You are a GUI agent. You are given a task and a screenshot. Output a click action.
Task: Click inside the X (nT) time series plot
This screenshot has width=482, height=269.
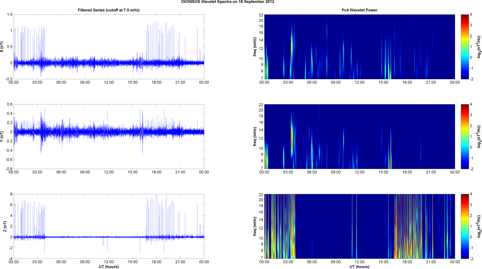[109, 47]
